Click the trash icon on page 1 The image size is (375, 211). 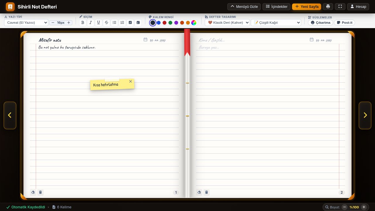[40, 192]
